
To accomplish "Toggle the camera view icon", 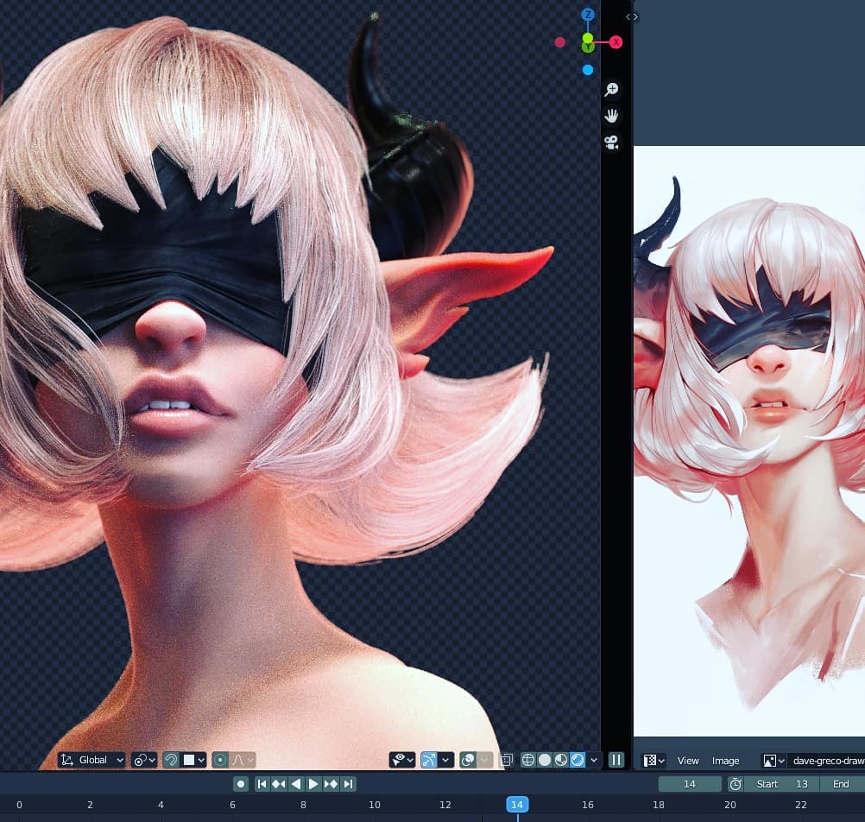I will 611,142.
